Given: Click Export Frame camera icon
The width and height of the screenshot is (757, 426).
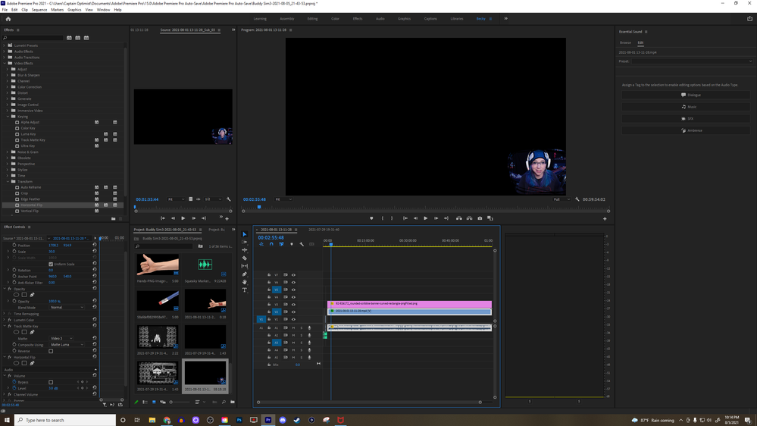Looking at the screenshot, I should coord(480,218).
